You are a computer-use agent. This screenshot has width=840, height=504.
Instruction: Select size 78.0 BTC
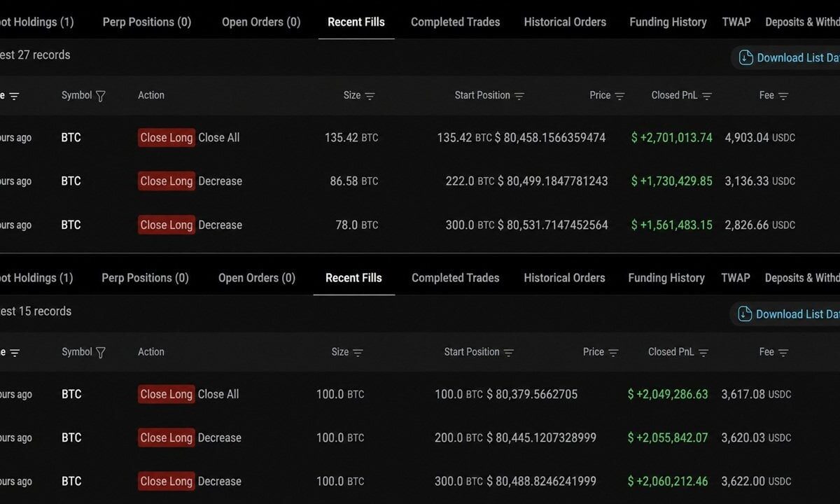tap(357, 225)
